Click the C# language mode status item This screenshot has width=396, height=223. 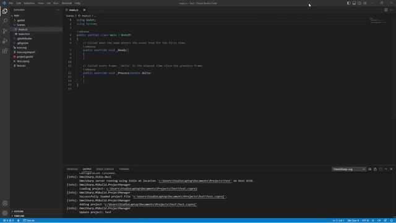[x=379, y=221]
